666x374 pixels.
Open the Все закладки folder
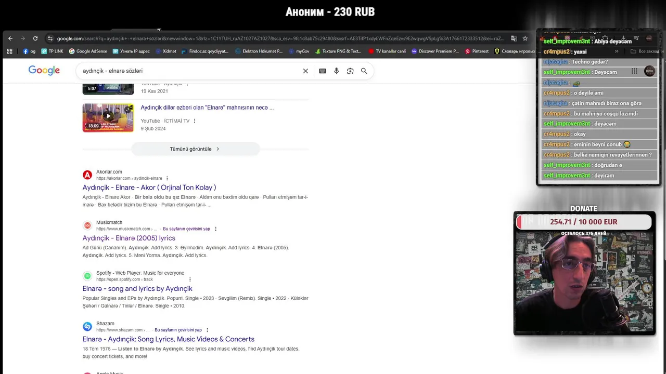644,51
